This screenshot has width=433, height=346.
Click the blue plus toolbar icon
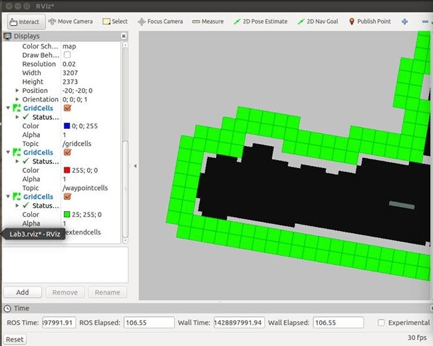[405, 21]
